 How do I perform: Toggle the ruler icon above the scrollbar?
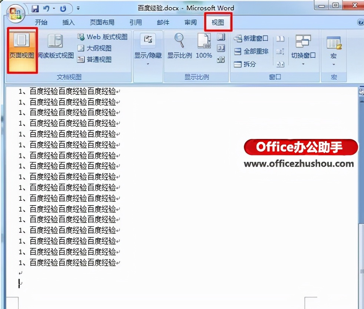coord(361,91)
